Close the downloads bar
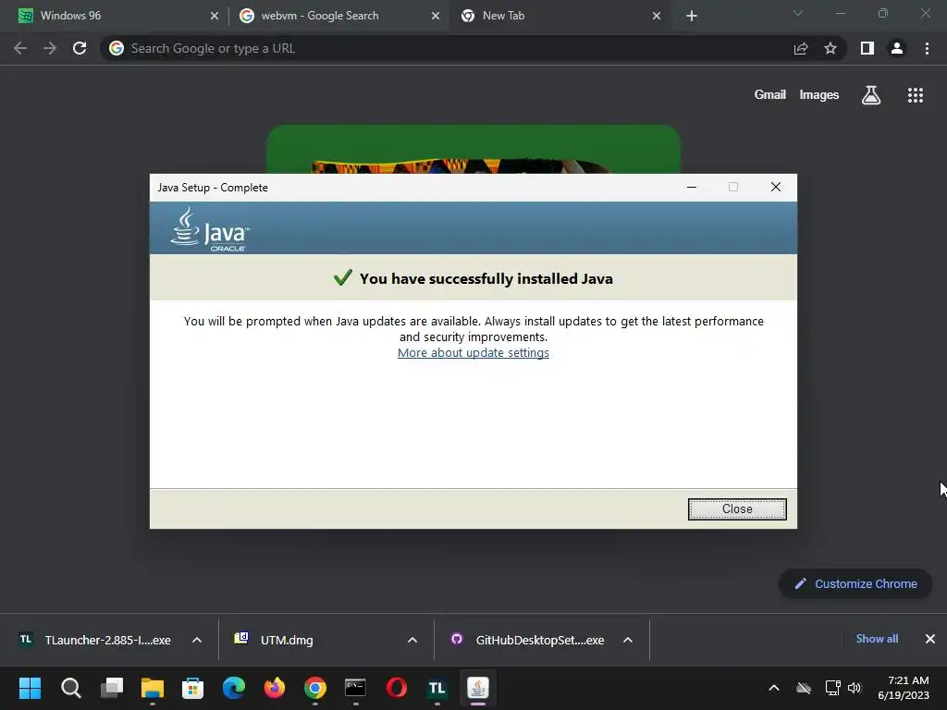 click(930, 639)
